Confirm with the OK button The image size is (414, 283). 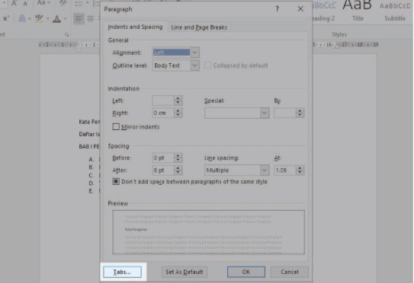pos(246,272)
